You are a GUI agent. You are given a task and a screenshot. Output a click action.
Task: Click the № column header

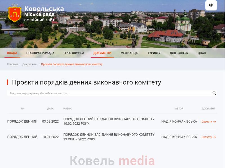pyautogui.click(x=22, y=109)
